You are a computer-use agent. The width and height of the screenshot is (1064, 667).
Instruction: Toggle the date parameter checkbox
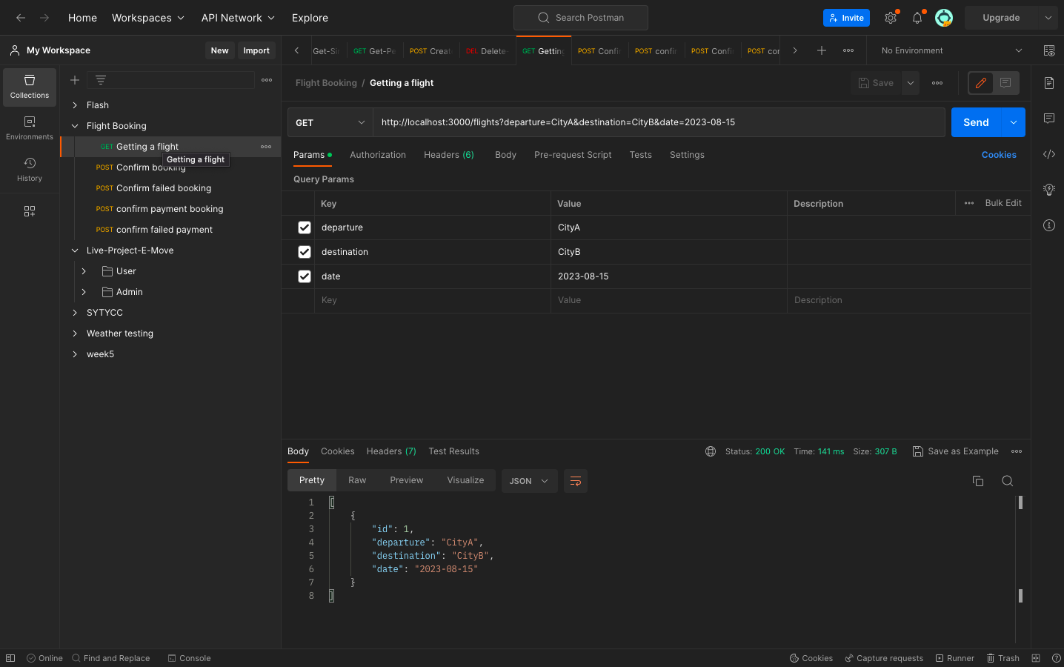pyautogui.click(x=305, y=276)
